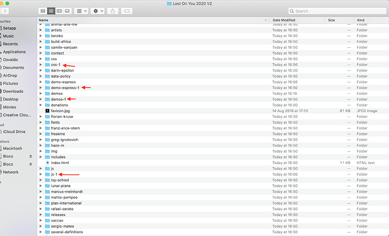Select the index.html file icon
389x236 pixels.
coord(47,163)
